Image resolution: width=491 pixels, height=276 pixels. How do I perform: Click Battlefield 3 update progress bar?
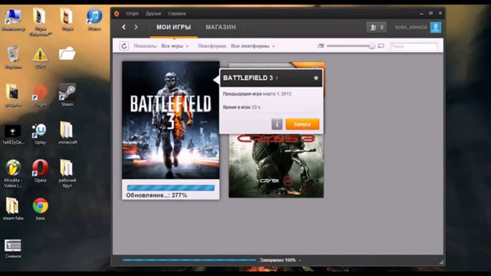tap(171, 188)
